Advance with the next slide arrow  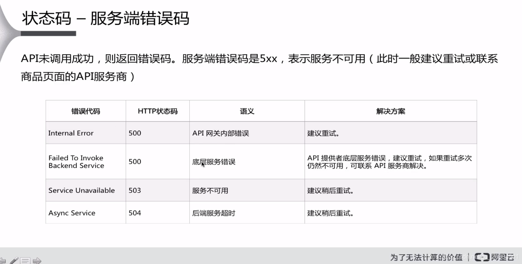(x=37, y=261)
